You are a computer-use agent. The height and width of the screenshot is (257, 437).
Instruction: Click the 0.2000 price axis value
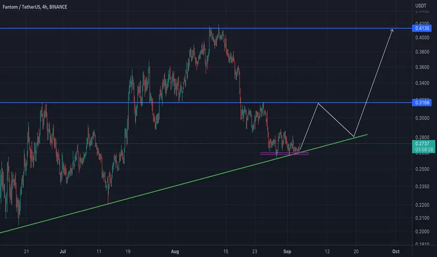422,232
